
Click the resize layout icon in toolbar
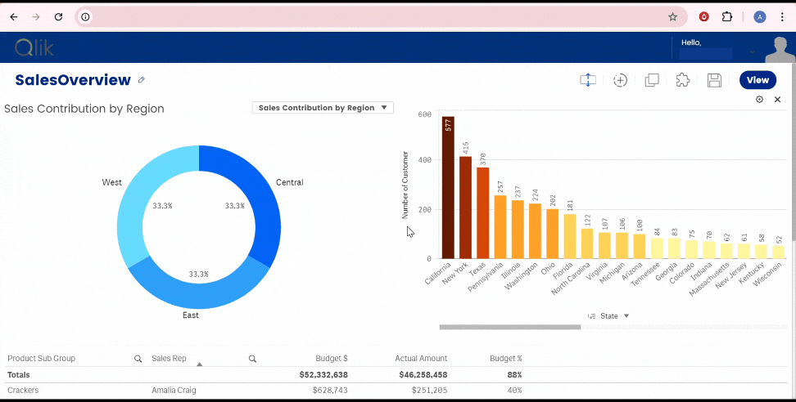[587, 80]
